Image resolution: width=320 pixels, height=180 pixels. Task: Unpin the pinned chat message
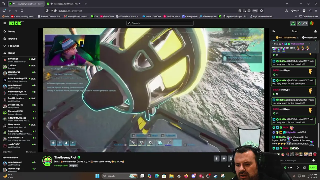coord(310,44)
